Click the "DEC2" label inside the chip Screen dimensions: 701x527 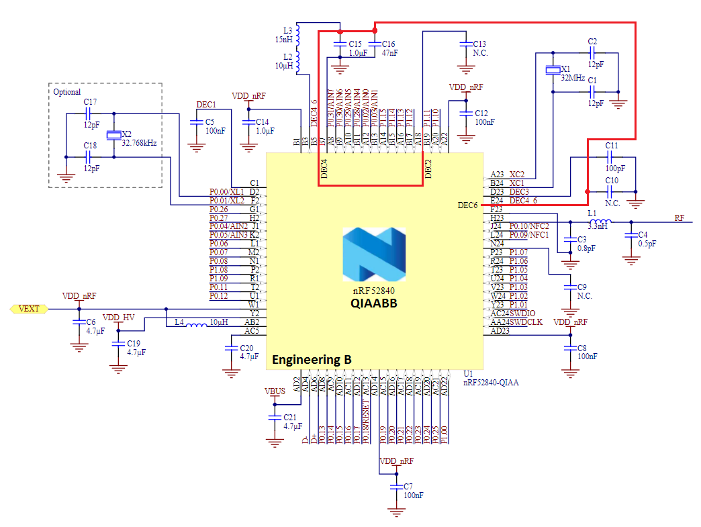tap(428, 169)
